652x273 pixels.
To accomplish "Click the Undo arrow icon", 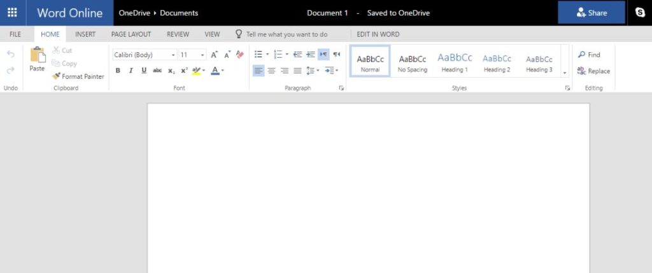I will (10, 55).
